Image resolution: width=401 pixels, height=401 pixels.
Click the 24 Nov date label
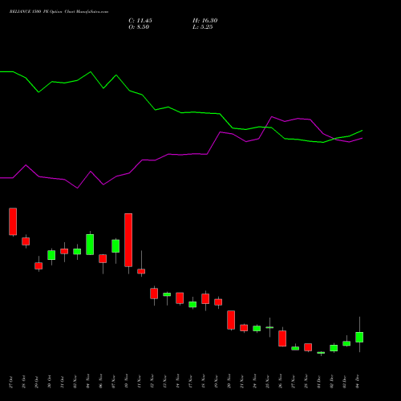coord(254,382)
